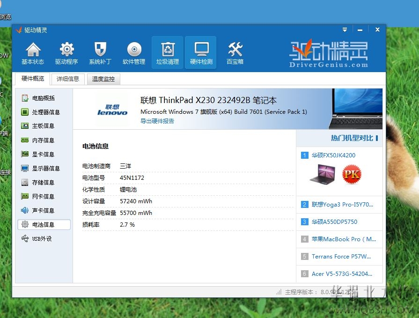Select 声卡信息 in the sidebar
The height and width of the screenshot is (318, 419).
click(x=44, y=211)
